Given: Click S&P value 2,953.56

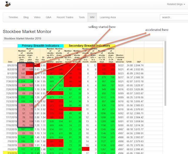Looking at the screenshot, I should tap(139, 73).
